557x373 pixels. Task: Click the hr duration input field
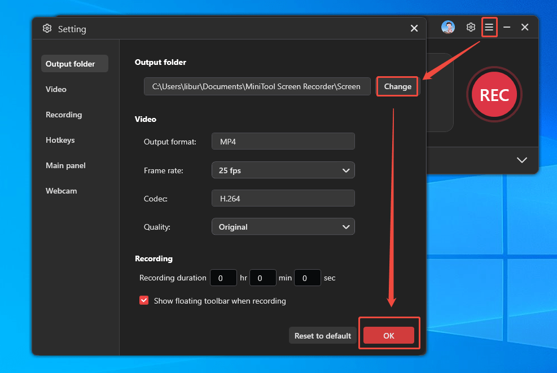click(x=223, y=278)
